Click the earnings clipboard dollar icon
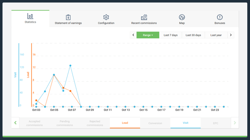Image resolution: width=250 pixels, height=140 pixels. (x=68, y=17)
